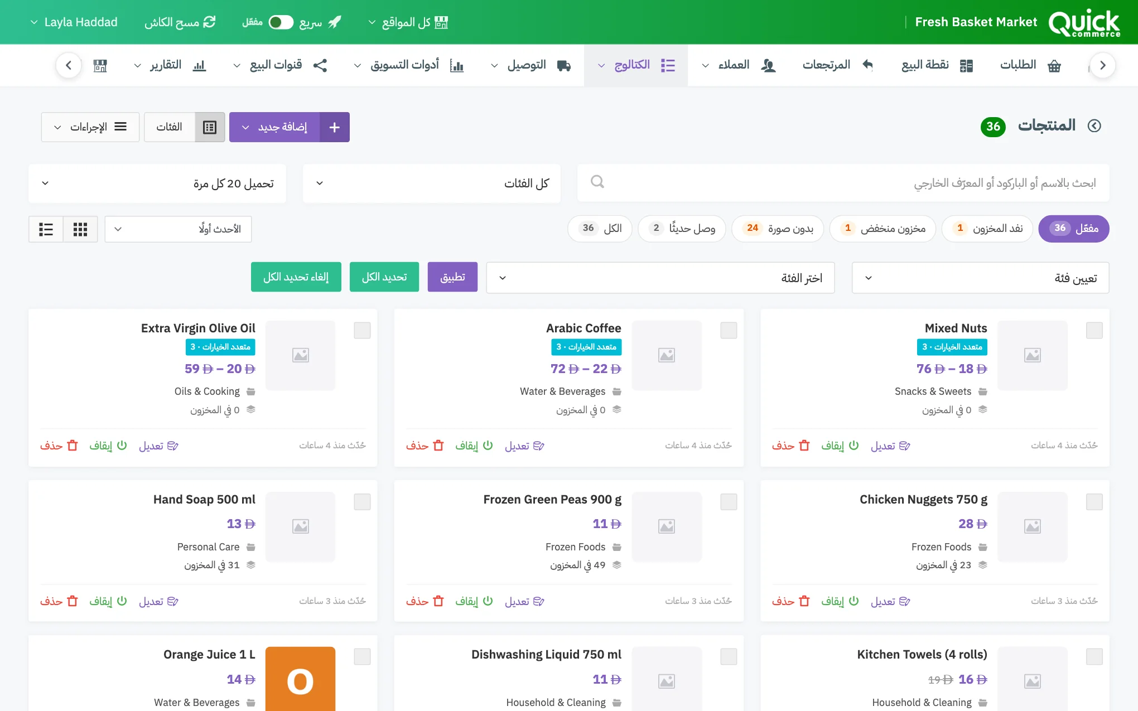Open the Customers menu
Image resolution: width=1138 pixels, height=711 pixels.
click(x=739, y=65)
